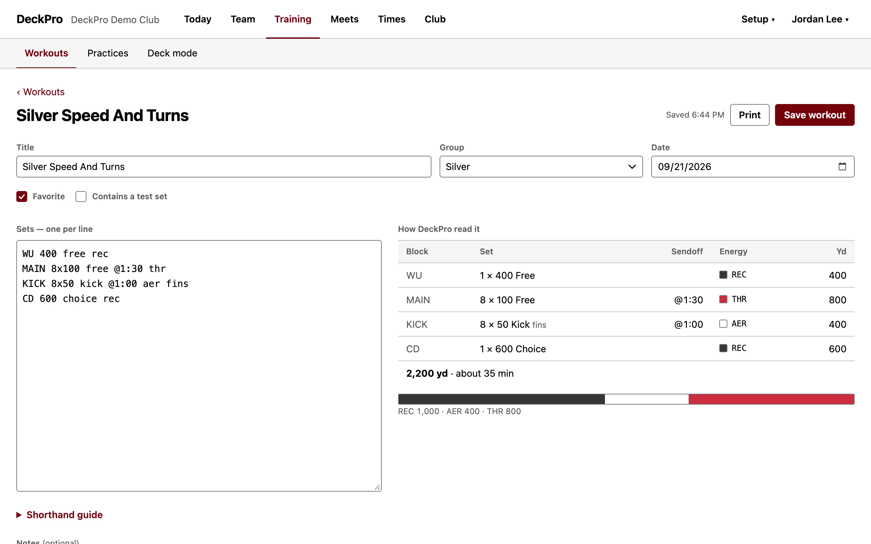Viewport: 871px width, 544px height.
Task: Switch to the Meets tab
Action: (344, 19)
